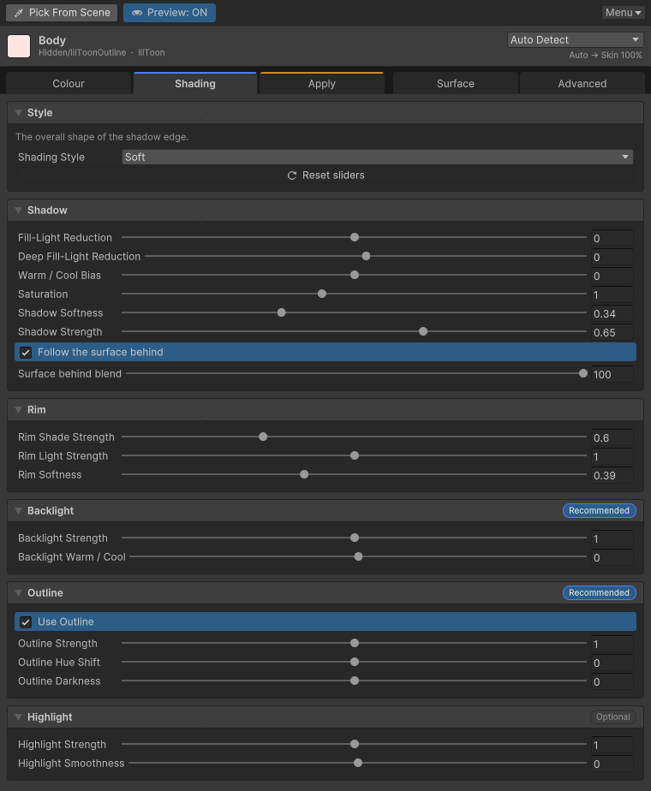Uncheck Follow the surface behind
Image resolution: width=651 pixels, height=791 pixels.
point(26,353)
